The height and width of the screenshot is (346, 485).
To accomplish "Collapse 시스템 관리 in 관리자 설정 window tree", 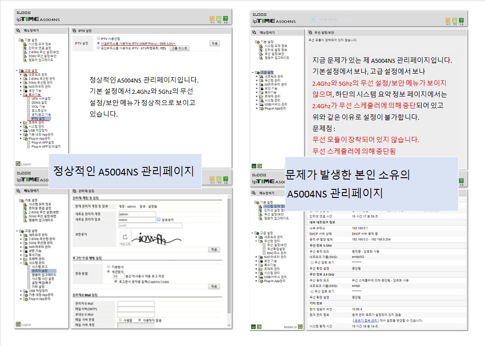I will tap(21, 263).
